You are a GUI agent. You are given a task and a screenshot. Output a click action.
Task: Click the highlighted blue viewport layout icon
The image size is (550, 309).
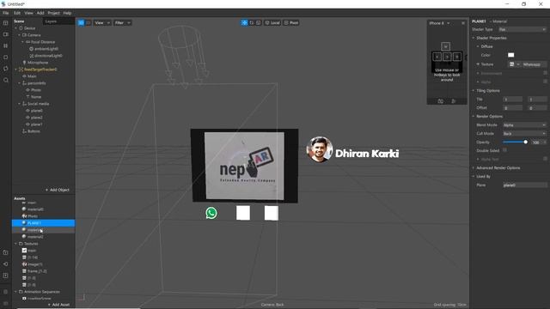(x=81, y=23)
